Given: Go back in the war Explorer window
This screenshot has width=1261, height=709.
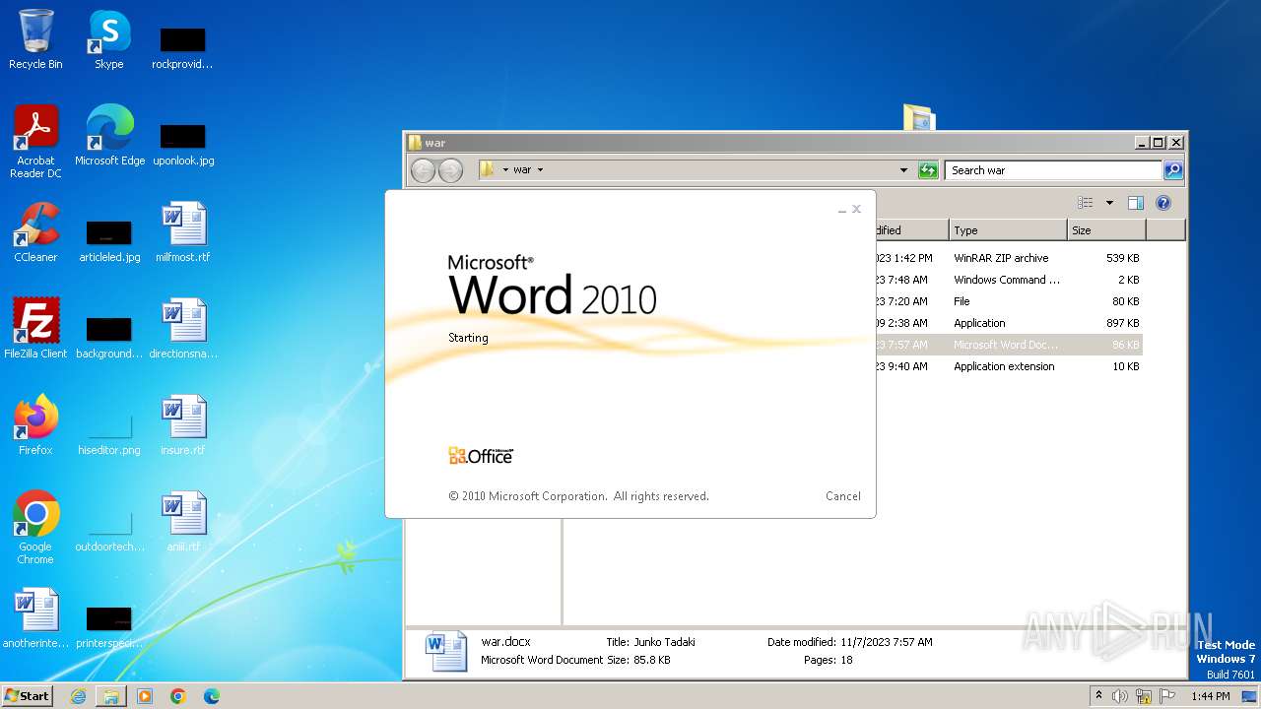Looking at the screenshot, I should pos(423,170).
